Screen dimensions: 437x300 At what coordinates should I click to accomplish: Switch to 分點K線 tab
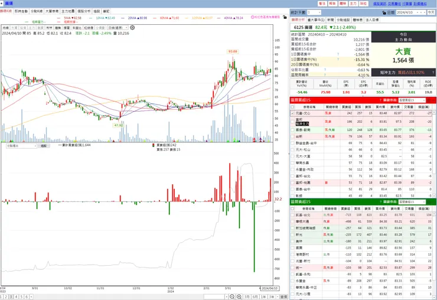pyautogui.click(x=37, y=11)
